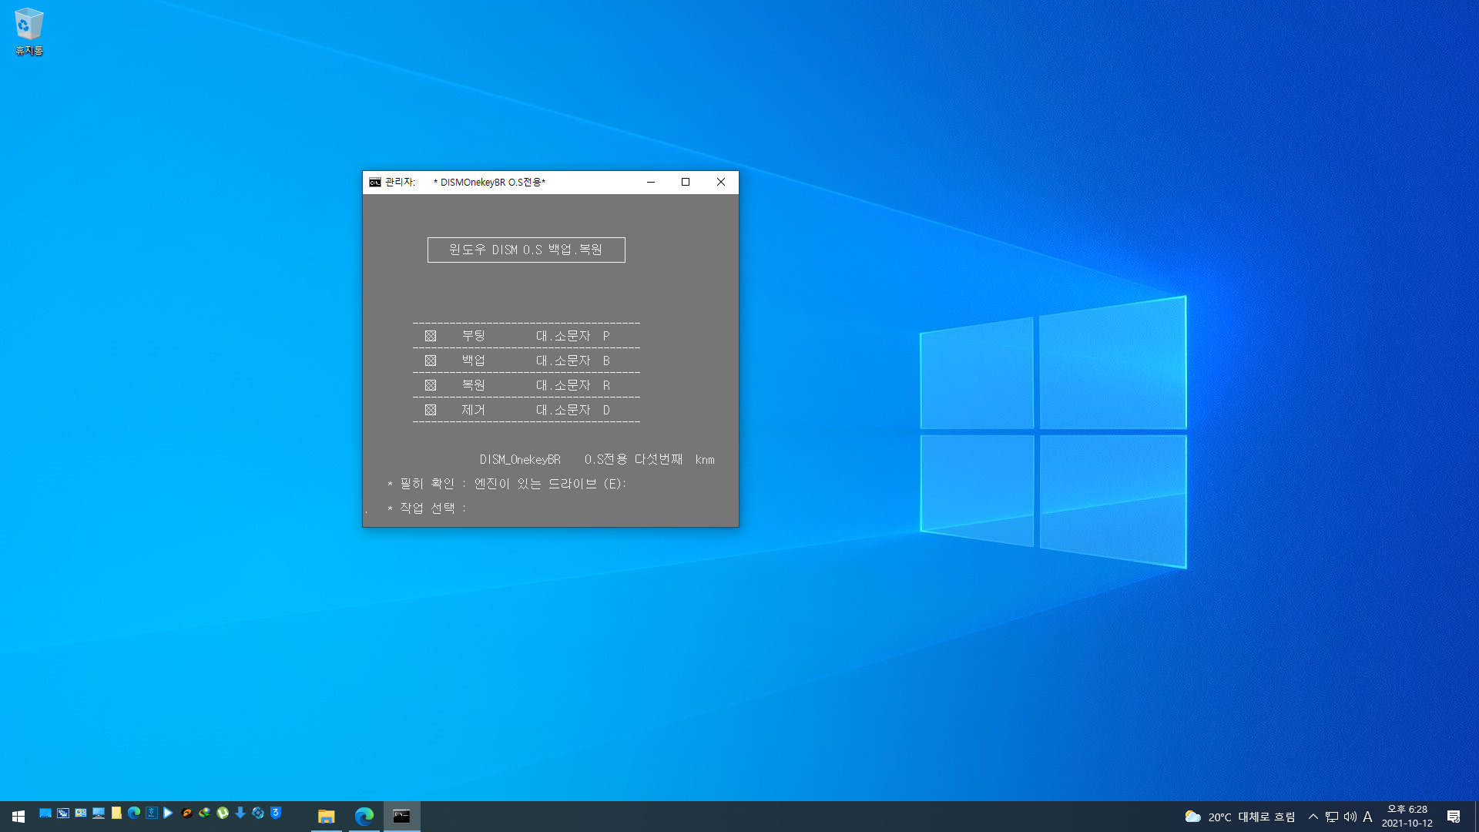The image size is (1479, 832).
Task: Close the DISMOnekeyBR console window
Action: [x=721, y=183]
